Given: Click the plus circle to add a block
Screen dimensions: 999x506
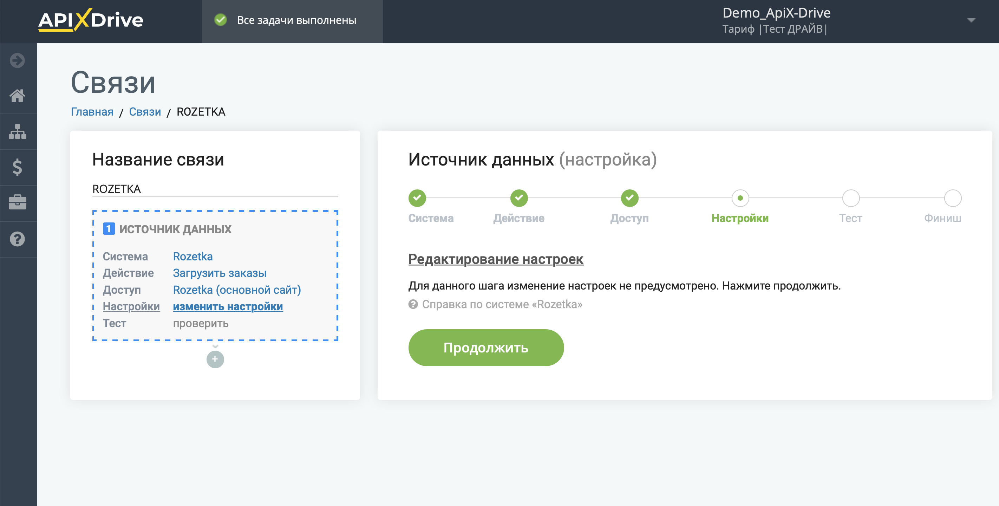Looking at the screenshot, I should tap(215, 359).
